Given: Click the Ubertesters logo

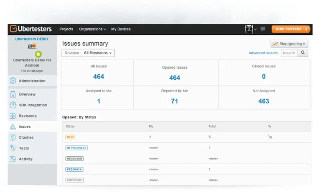Looking at the screenshot, I should (32, 29).
